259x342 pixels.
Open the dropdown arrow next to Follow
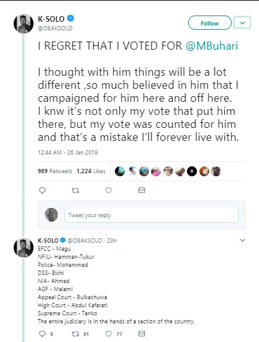(x=242, y=23)
